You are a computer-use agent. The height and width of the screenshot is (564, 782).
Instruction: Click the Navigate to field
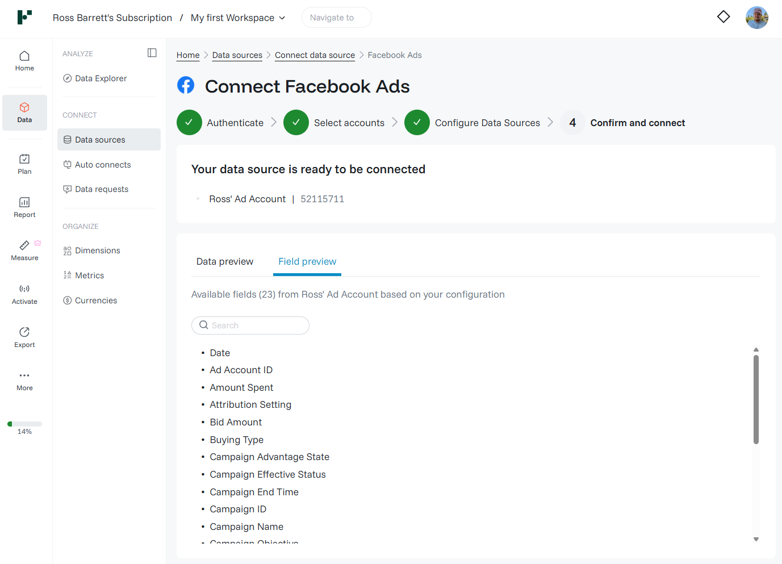[337, 18]
